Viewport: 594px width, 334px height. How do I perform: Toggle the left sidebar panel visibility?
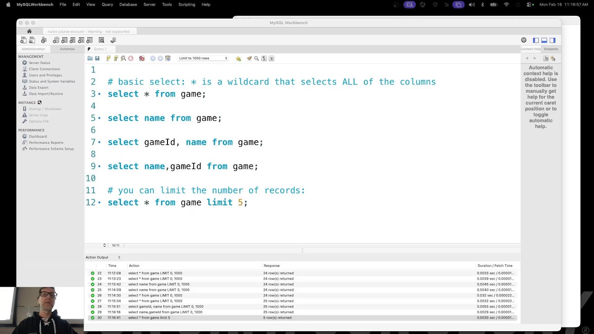tap(536, 40)
